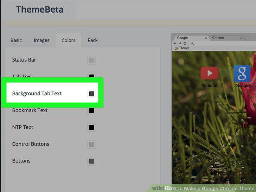This screenshot has height=192, width=256.
Task: Select the Colors tab
Action: 69,40
